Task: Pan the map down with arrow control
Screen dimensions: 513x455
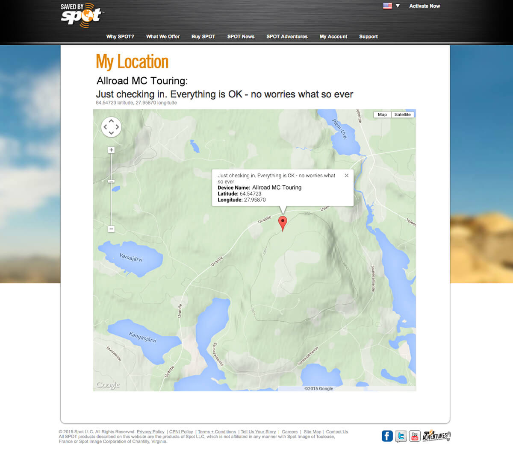Action: click(111, 133)
